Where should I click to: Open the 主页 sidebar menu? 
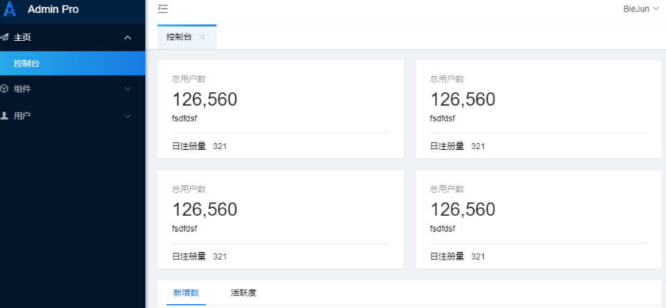73,37
